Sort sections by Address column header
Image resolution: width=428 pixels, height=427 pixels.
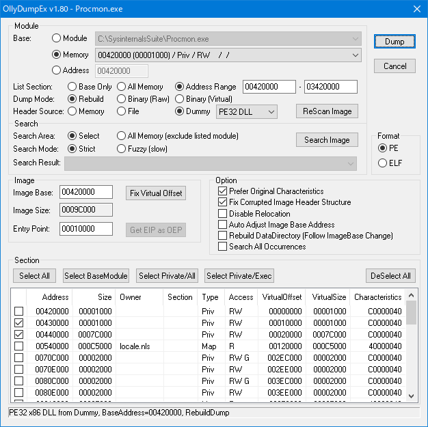49,297
